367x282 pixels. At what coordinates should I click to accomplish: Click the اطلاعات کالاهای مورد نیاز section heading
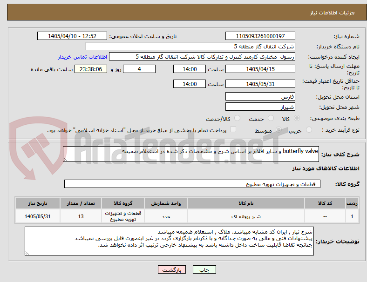click(x=326, y=168)
